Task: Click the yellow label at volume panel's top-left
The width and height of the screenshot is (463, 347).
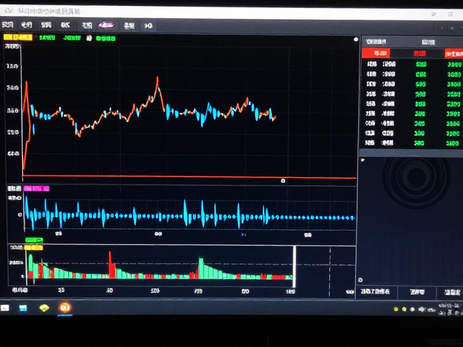Action: click(x=33, y=247)
